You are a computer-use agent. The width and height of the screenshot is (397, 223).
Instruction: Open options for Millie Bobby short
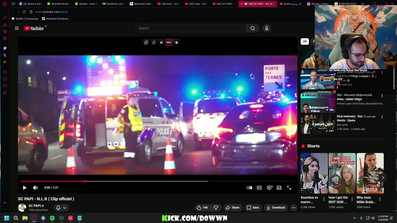380,199
